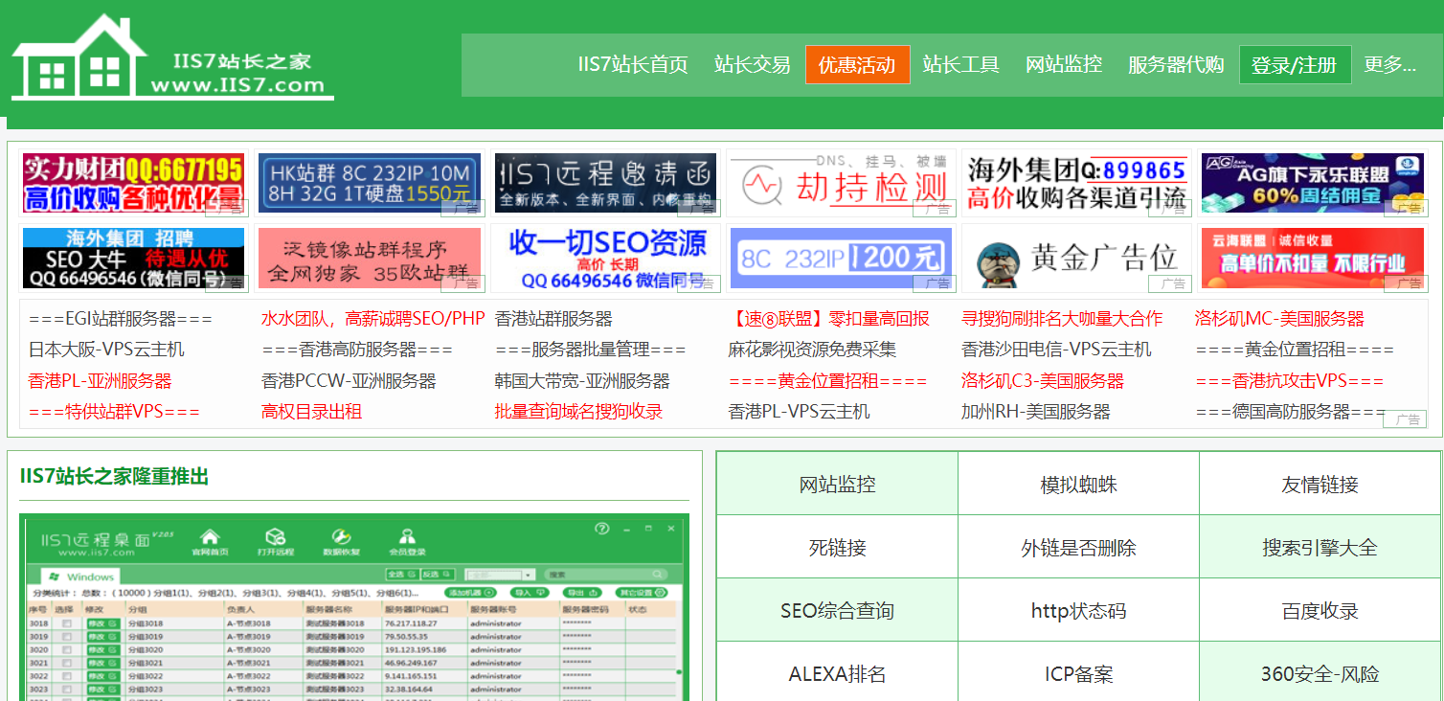Image resolution: width=1444 pixels, height=701 pixels.
Task: Open the 360安全-风险 tool
Action: pos(1320,673)
